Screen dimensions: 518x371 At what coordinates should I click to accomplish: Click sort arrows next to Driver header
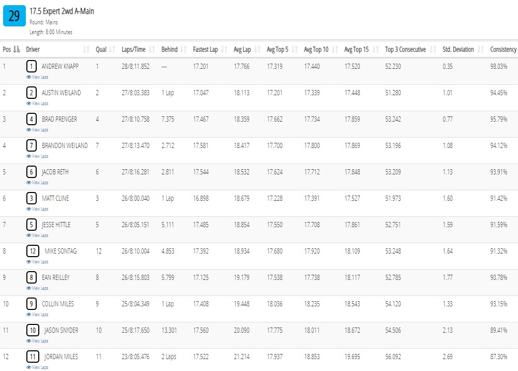coord(86,49)
